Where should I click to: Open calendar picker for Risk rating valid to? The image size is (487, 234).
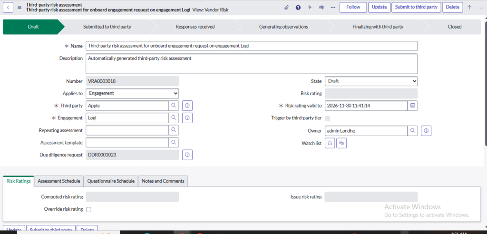[x=413, y=106]
